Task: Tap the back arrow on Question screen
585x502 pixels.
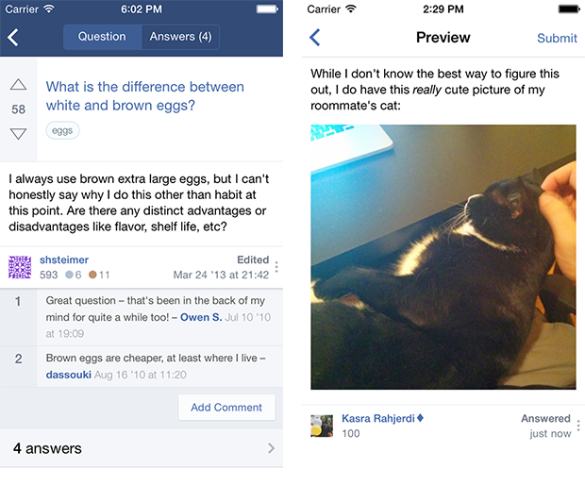Action: (13, 38)
